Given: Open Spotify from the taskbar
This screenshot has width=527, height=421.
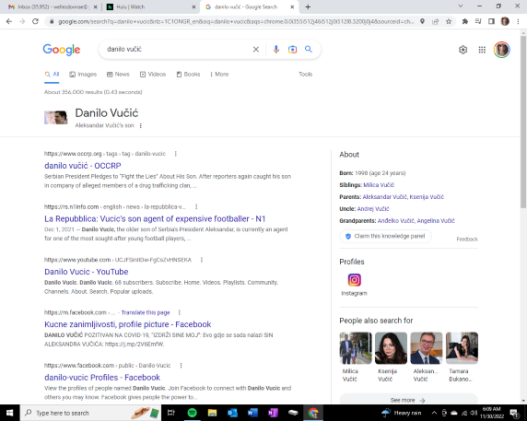Looking at the screenshot, I should (192, 413).
